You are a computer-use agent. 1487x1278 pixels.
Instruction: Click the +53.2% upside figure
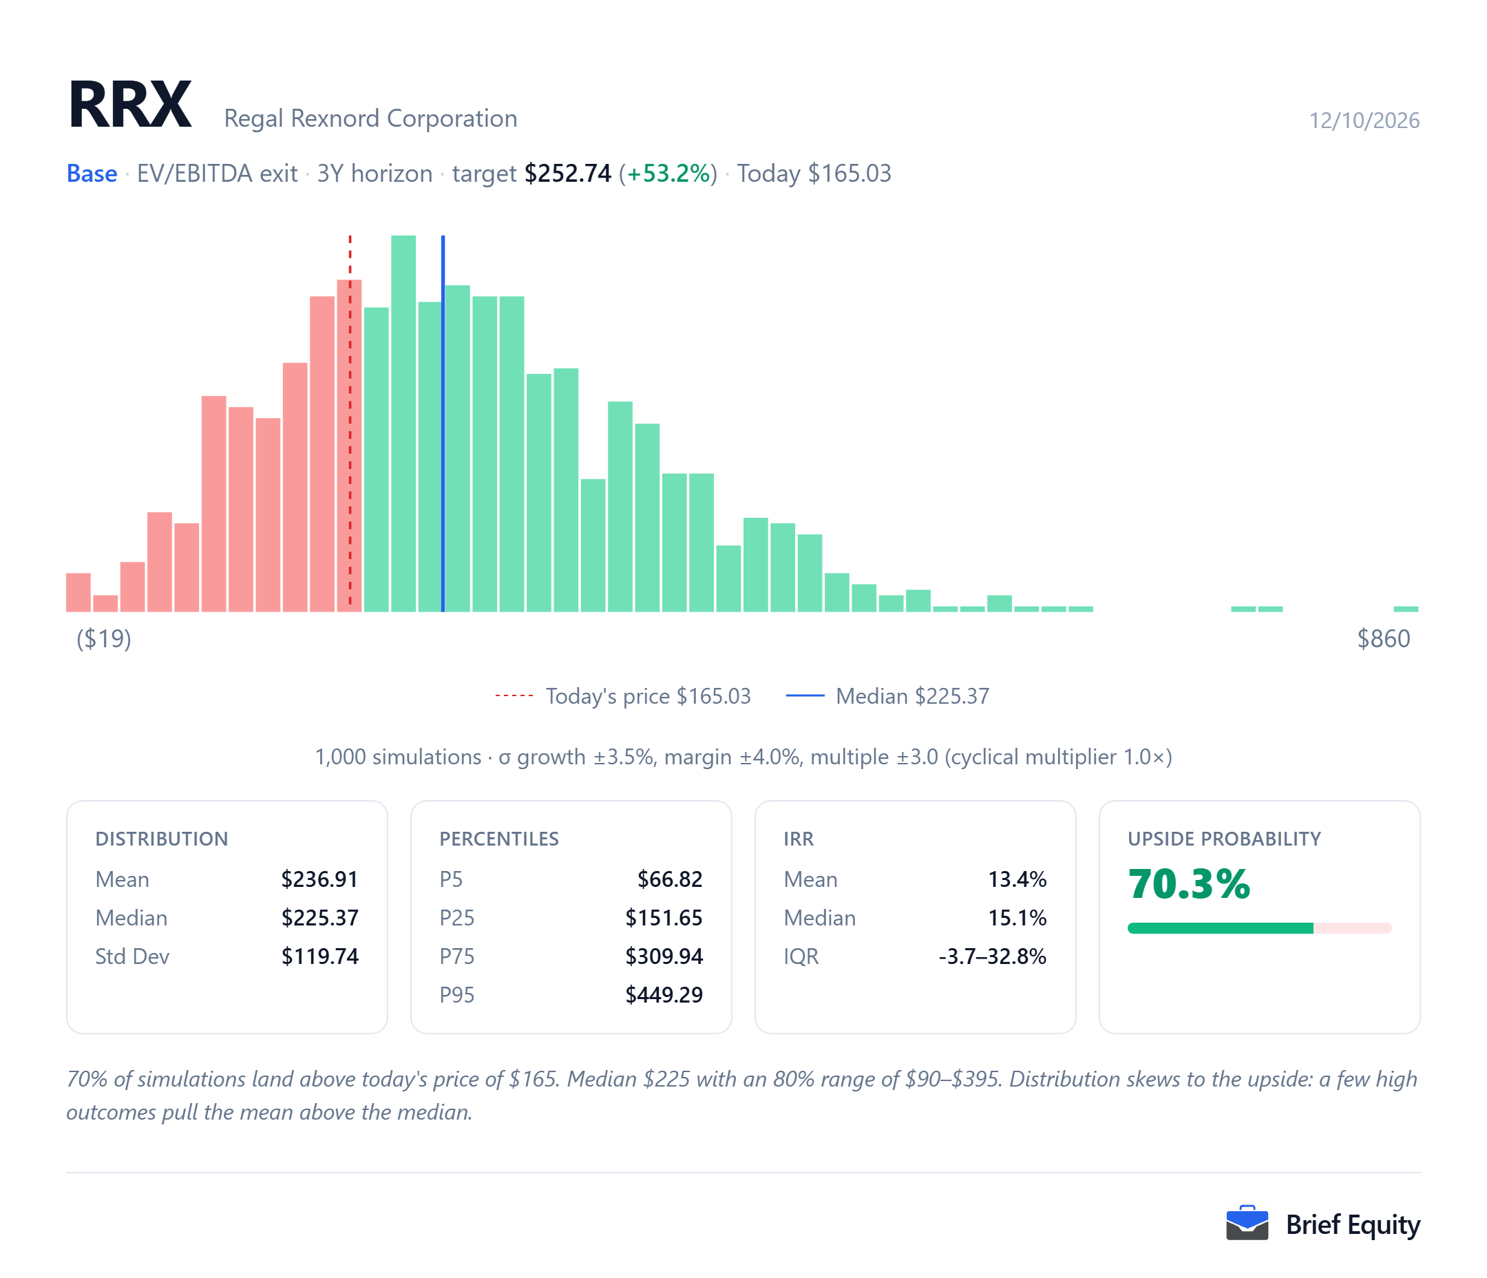click(x=668, y=174)
